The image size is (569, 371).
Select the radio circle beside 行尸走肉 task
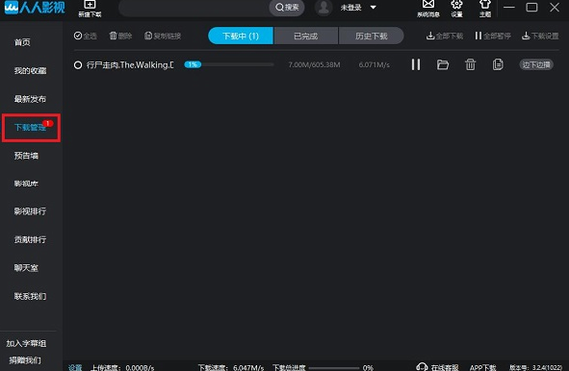[x=78, y=65]
